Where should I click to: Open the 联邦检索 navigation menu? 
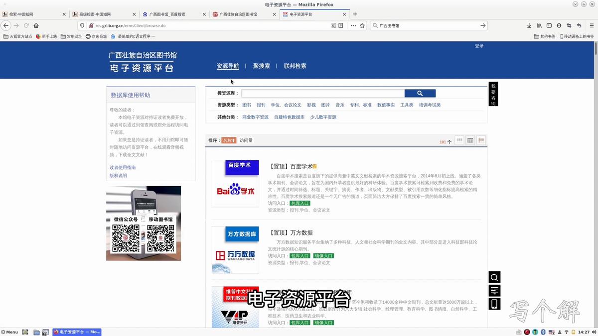(295, 65)
